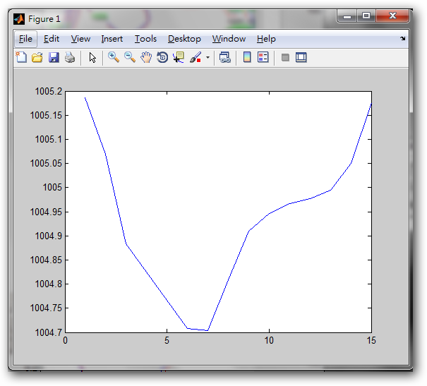
Task: Click the New Figure icon
Action: point(21,58)
